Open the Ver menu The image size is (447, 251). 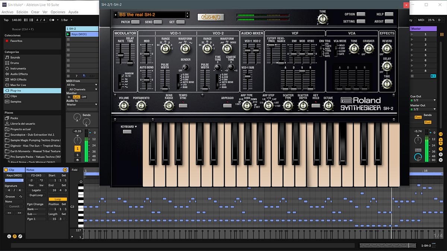pos(45,12)
